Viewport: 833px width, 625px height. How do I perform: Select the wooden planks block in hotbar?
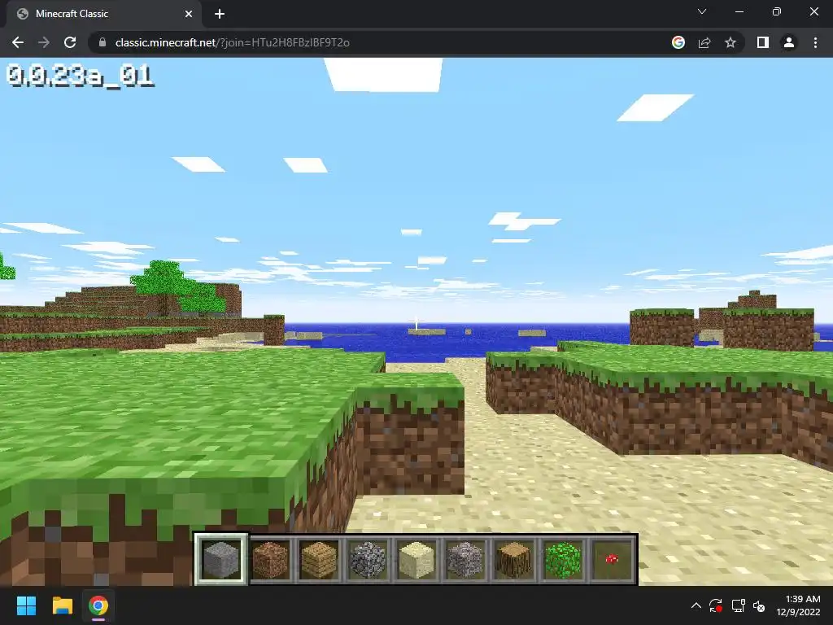coord(319,559)
